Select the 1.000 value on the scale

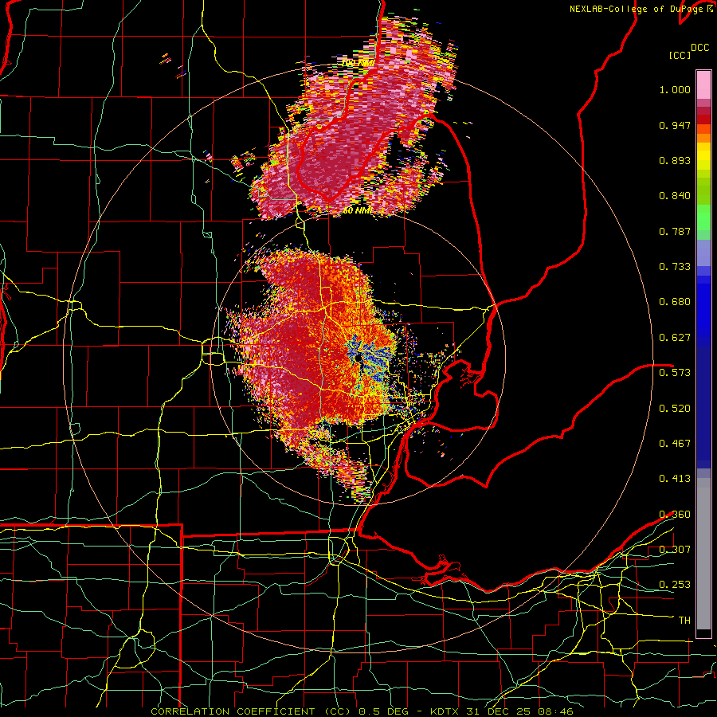(675, 89)
